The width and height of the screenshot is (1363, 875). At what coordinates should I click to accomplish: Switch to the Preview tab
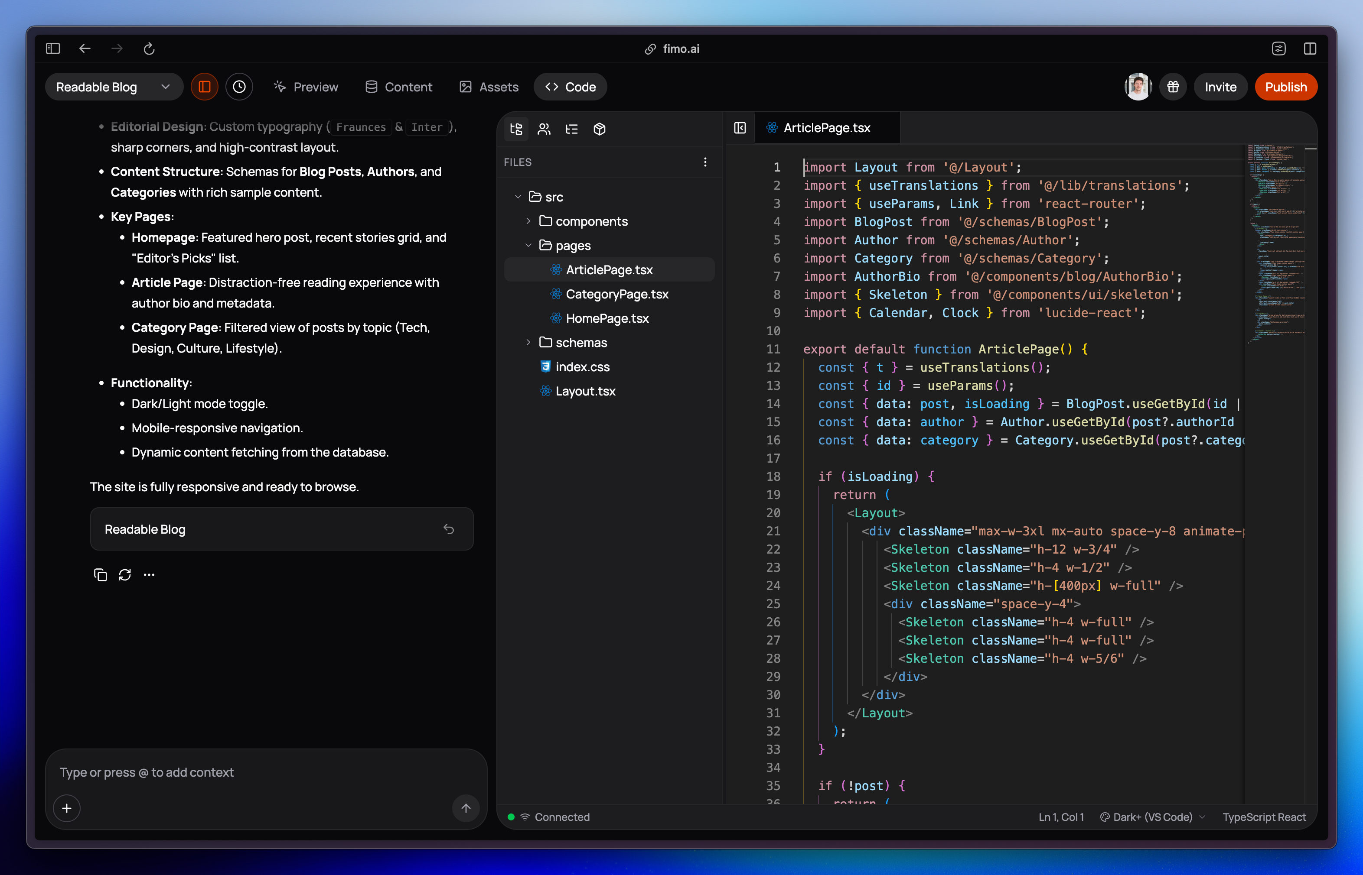pos(305,86)
